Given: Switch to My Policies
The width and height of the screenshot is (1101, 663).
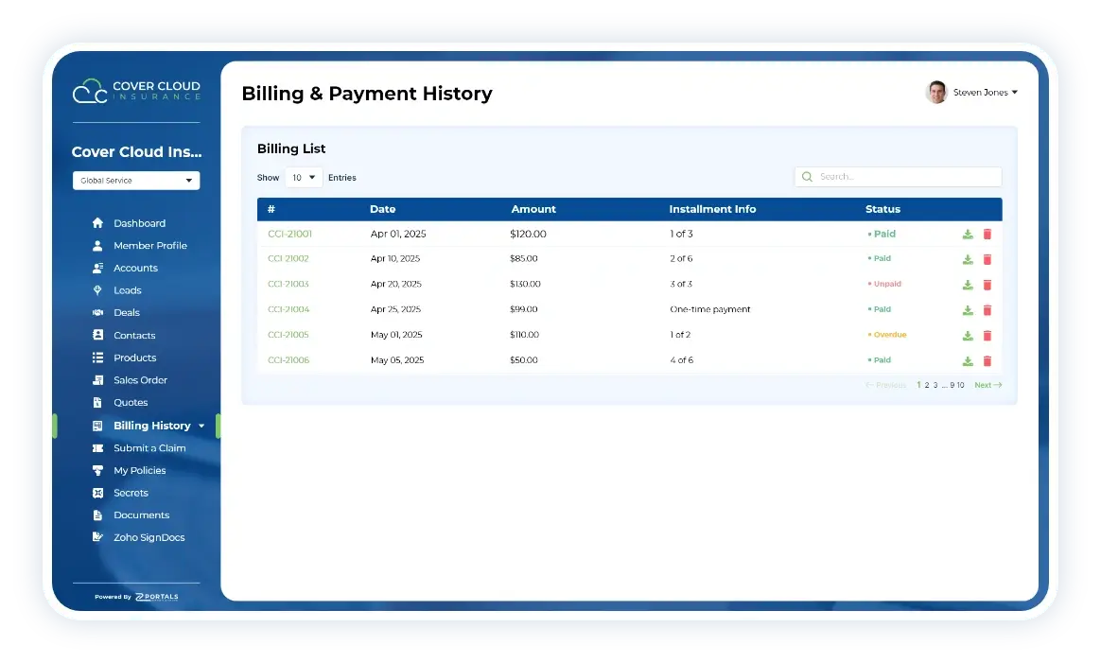Looking at the screenshot, I should (x=139, y=470).
